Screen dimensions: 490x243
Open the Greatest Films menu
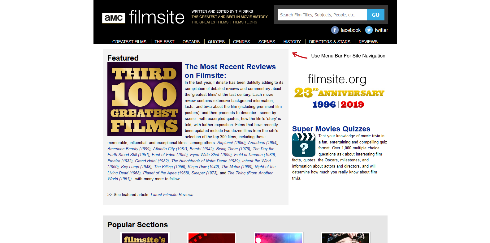click(129, 42)
